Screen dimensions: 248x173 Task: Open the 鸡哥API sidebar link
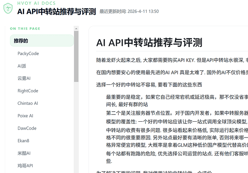click(x=25, y=165)
